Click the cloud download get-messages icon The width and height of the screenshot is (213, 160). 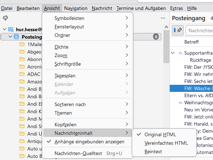click(x=5, y=18)
